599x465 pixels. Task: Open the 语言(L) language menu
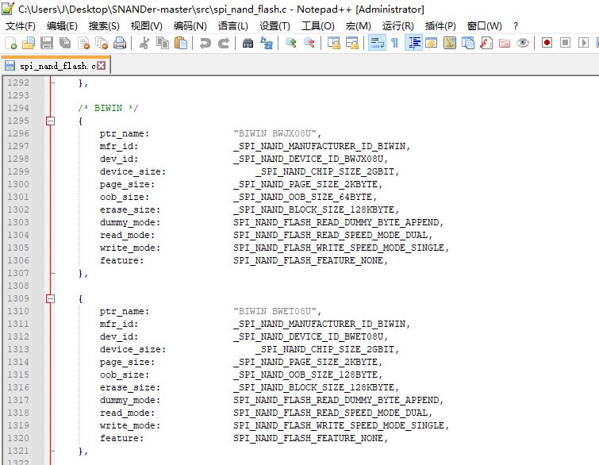[x=232, y=25]
